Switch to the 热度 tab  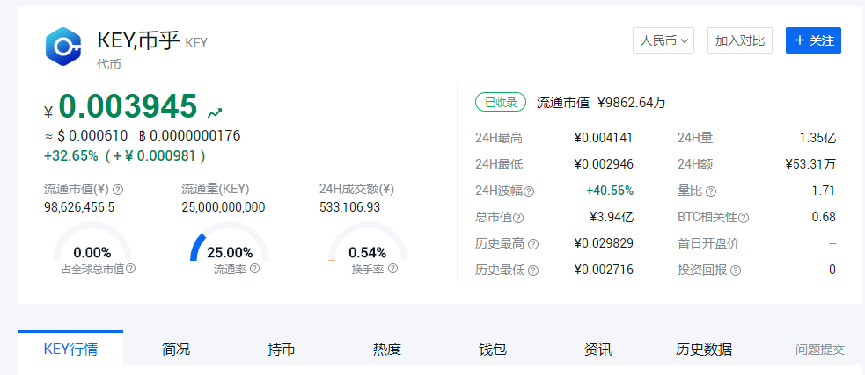[386, 349]
